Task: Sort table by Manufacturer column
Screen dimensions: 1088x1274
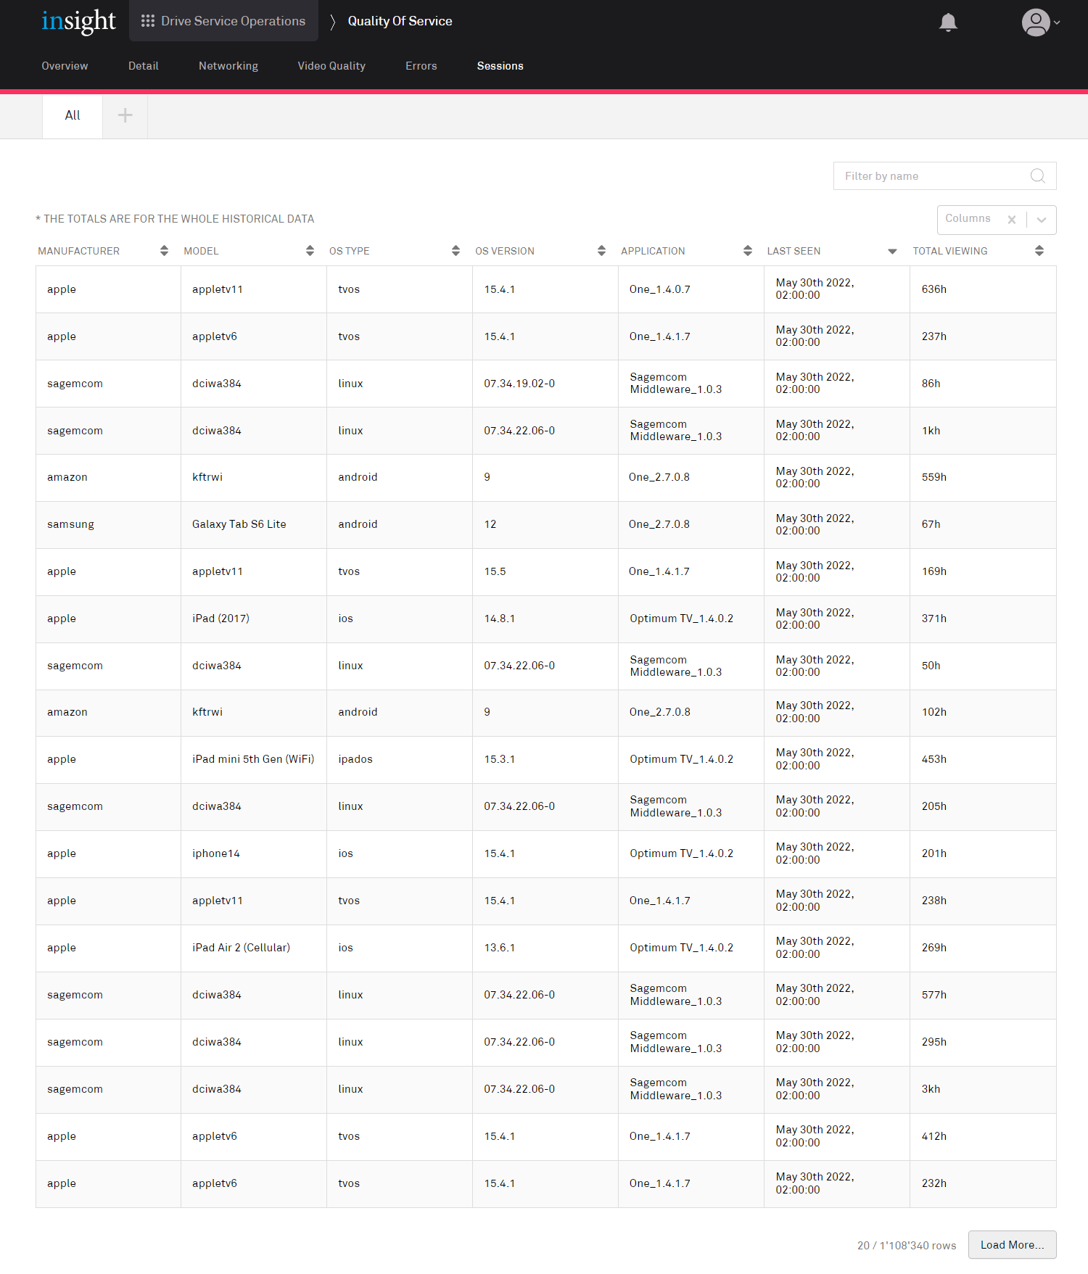Action: 164,251
